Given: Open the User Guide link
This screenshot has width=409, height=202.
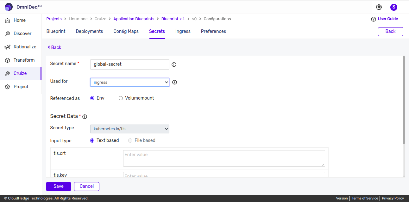Looking at the screenshot, I should pyautogui.click(x=387, y=19).
